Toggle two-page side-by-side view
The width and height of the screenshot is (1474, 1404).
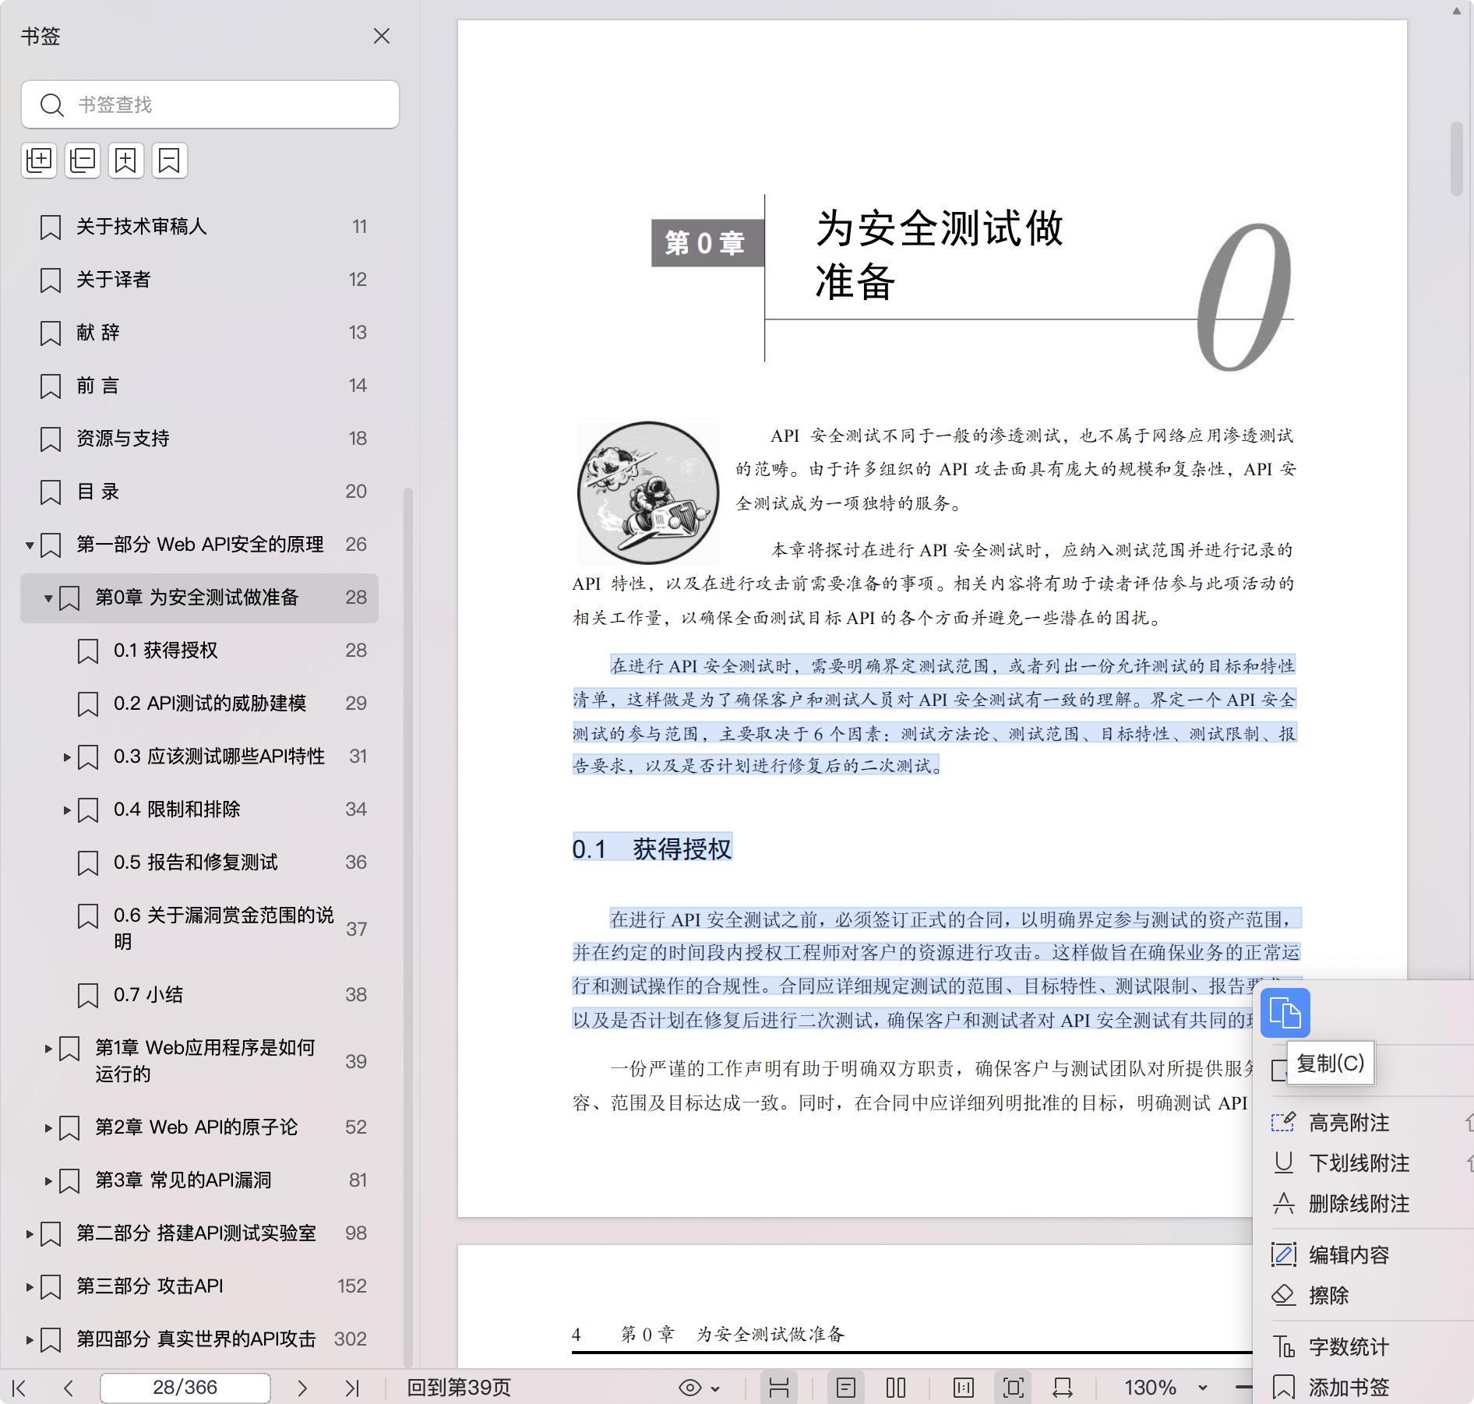(x=896, y=1388)
